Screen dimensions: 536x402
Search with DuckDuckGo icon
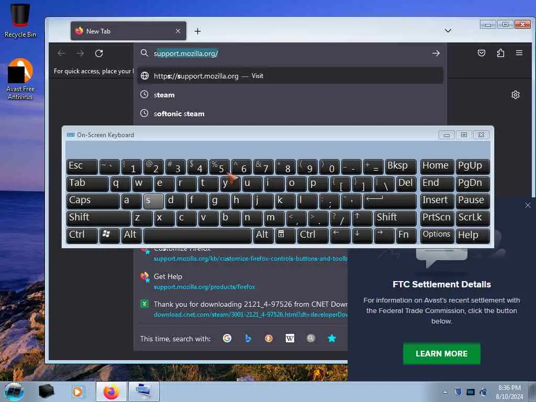269,338
